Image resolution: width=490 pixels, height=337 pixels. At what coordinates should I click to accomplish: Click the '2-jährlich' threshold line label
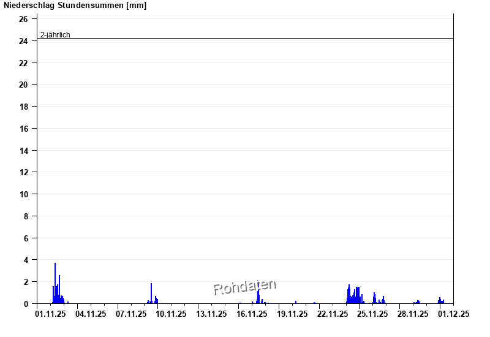55,35
